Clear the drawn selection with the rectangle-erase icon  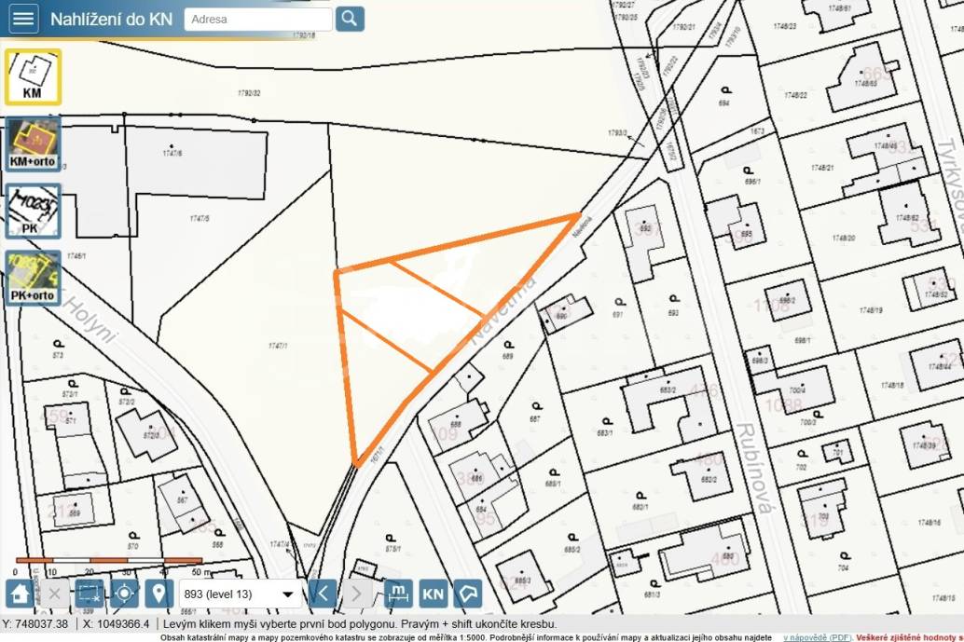(x=88, y=593)
